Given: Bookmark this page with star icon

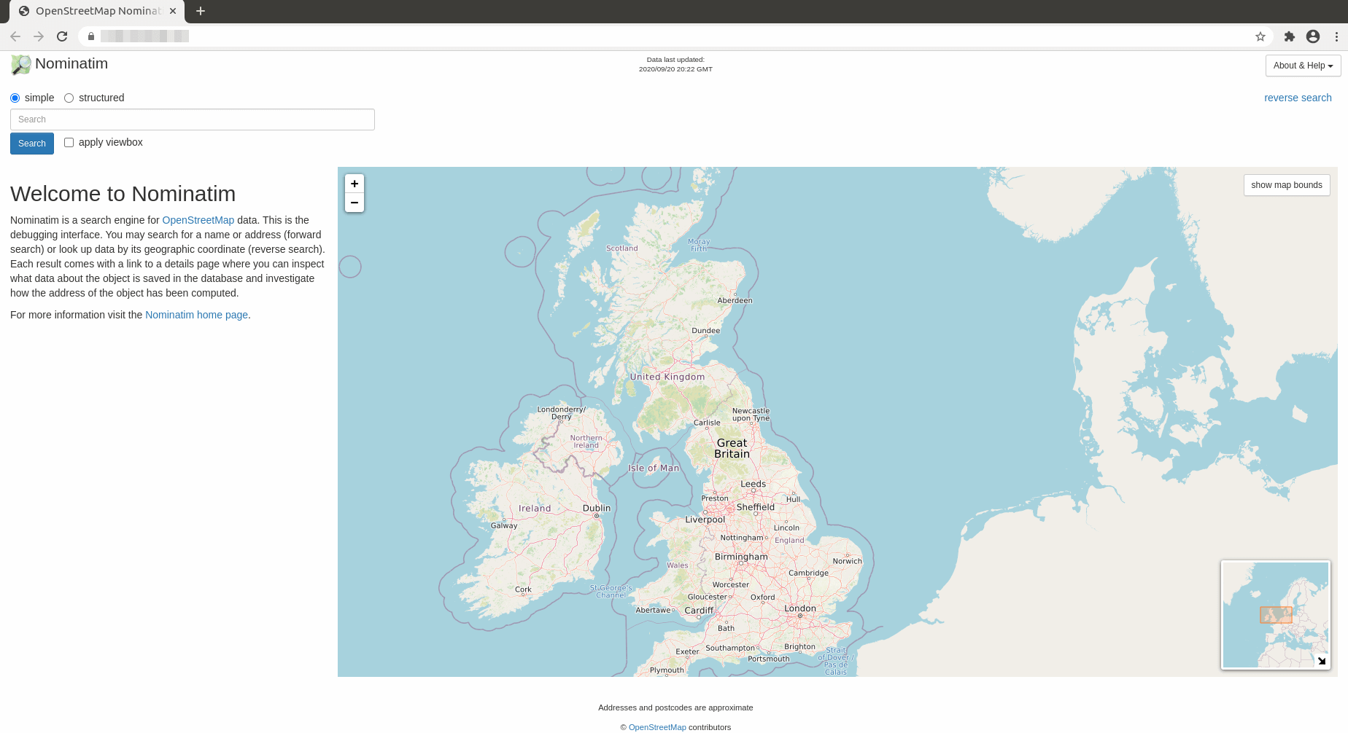Looking at the screenshot, I should [1260, 36].
